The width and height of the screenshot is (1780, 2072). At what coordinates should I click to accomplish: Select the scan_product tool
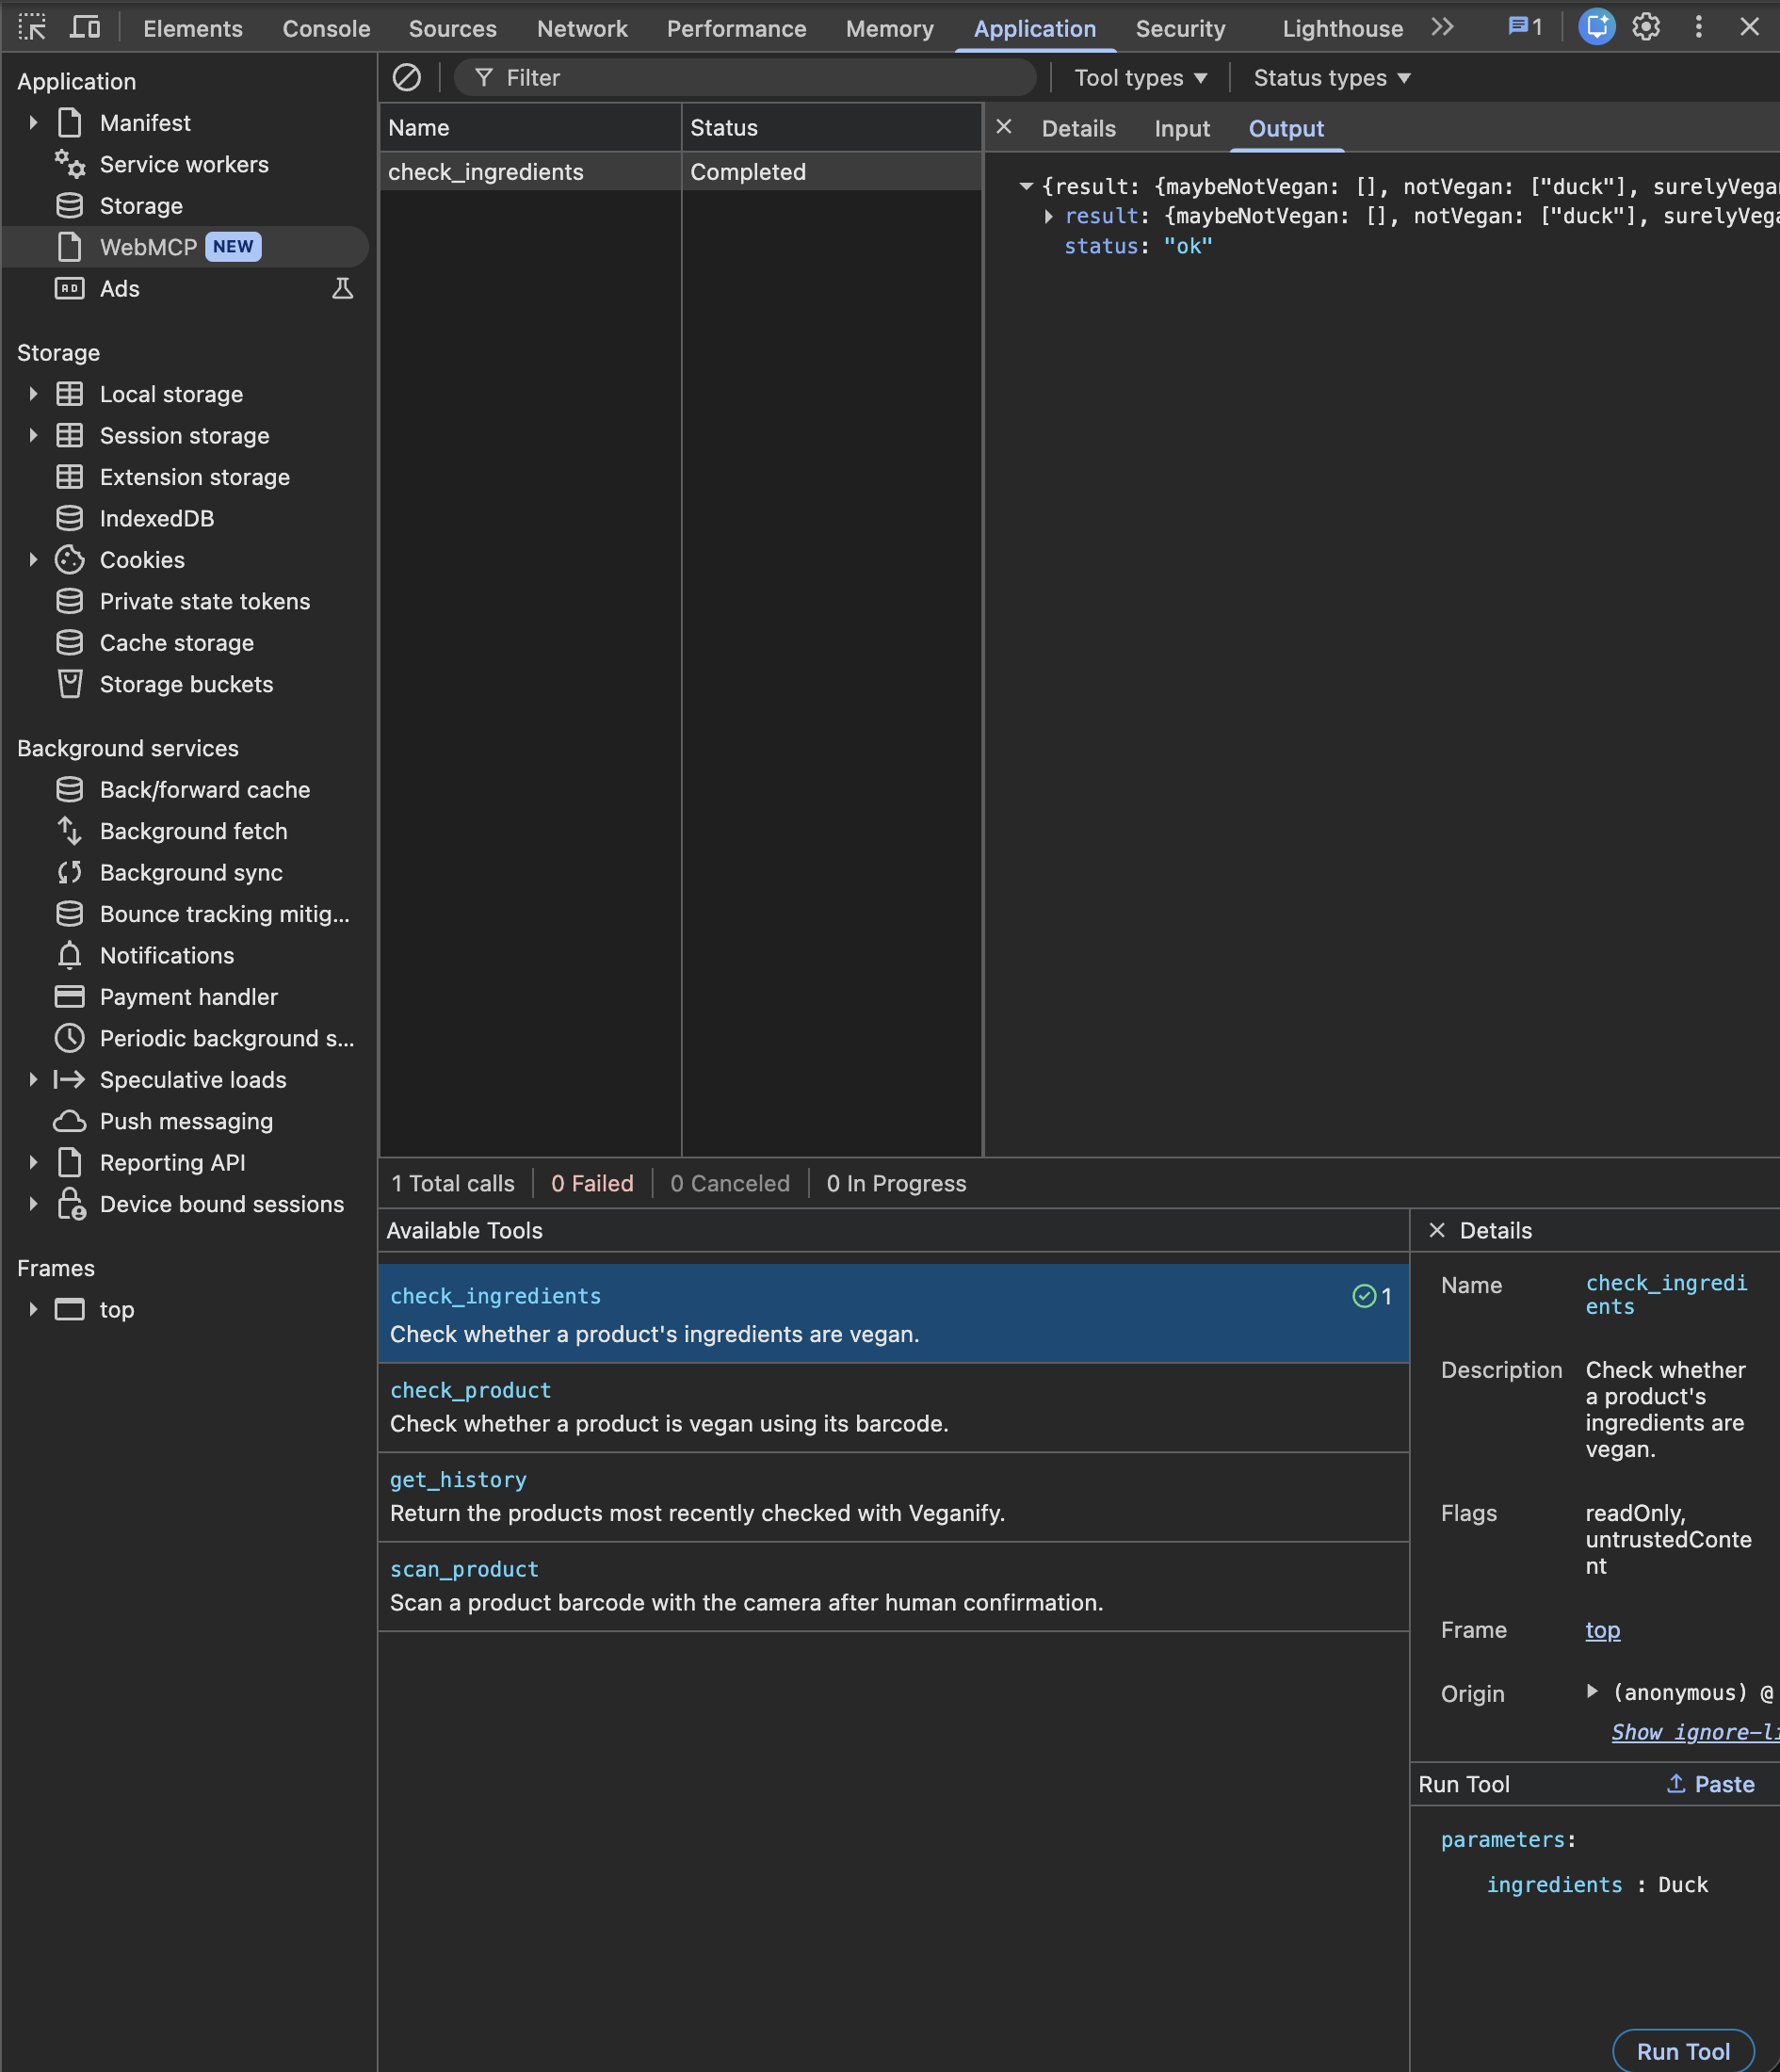click(893, 1586)
